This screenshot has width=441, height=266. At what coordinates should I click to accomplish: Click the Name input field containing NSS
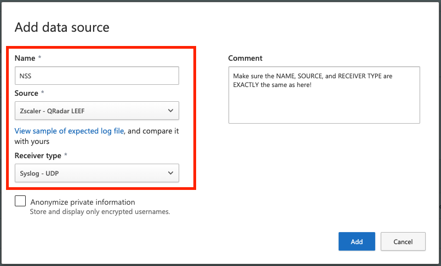point(96,76)
